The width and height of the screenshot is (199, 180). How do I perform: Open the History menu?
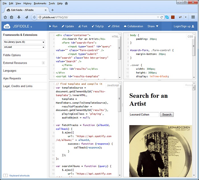(27, 3)
